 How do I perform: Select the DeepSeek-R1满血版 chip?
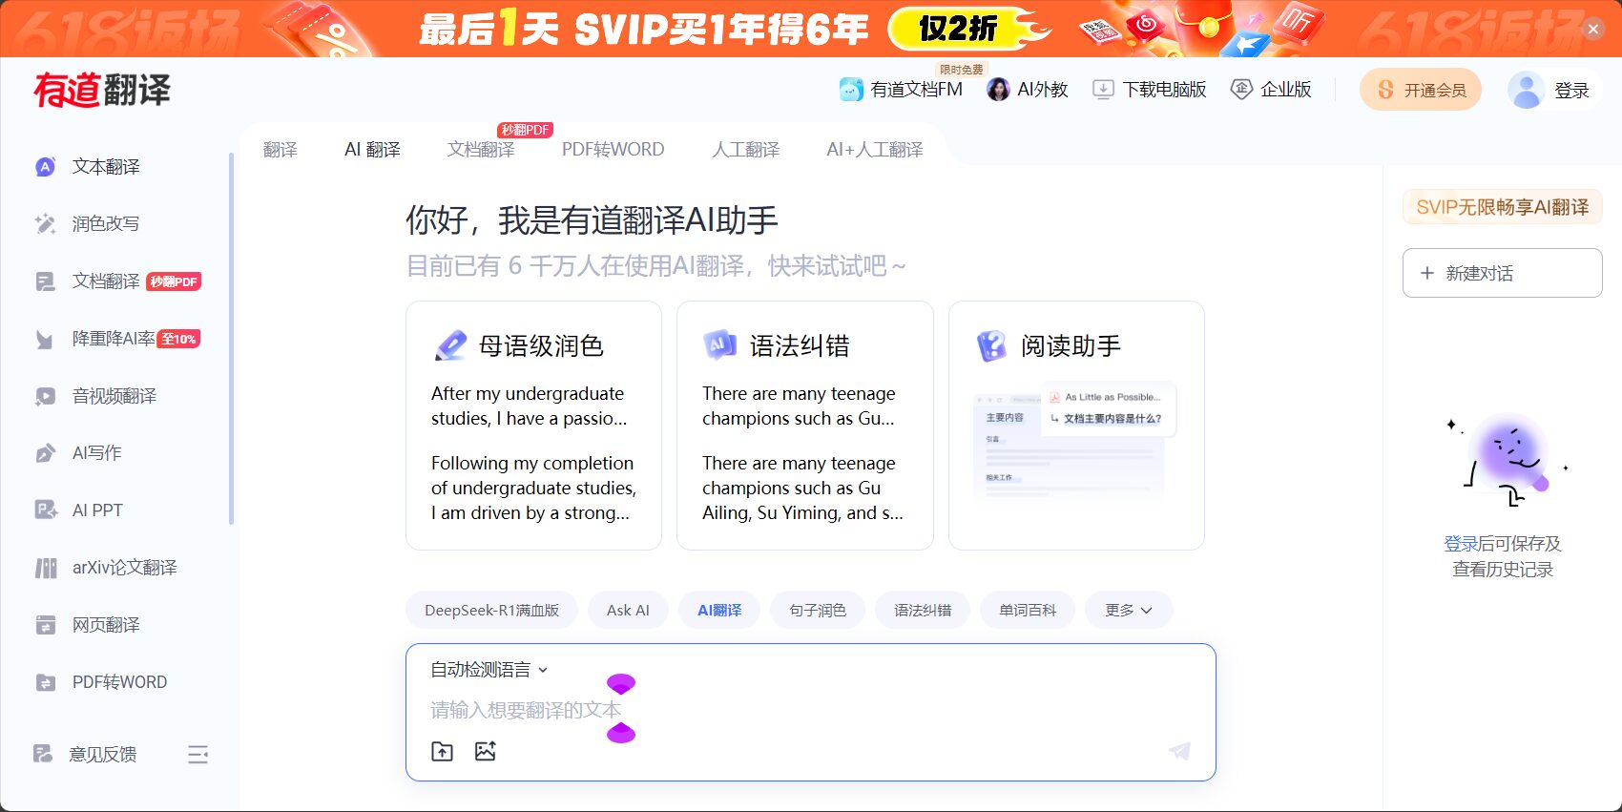pos(491,611)
